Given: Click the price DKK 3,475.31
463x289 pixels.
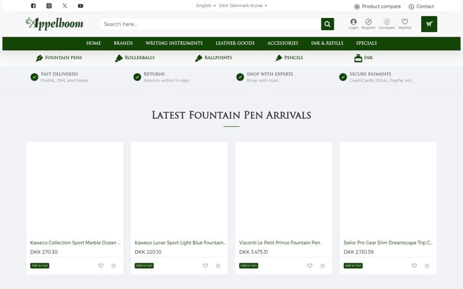Looking at the screenshot, I should click(x=253, y=252).
